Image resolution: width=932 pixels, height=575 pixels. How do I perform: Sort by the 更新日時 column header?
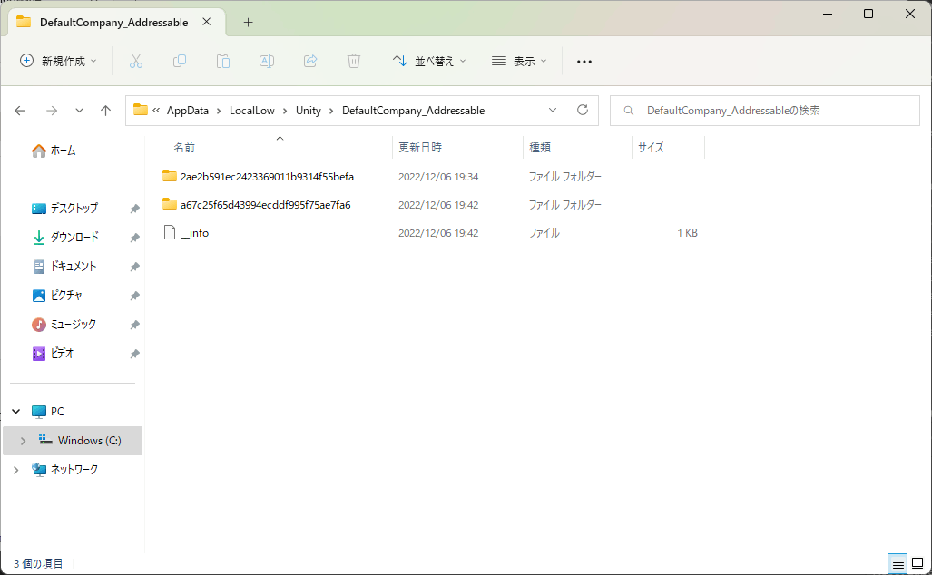click(420, 147)
